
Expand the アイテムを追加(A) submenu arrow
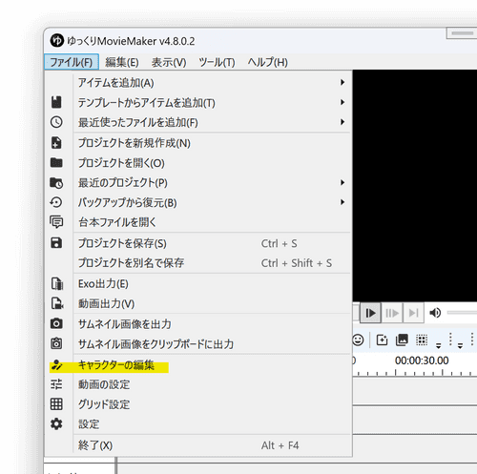coord(342,82)
